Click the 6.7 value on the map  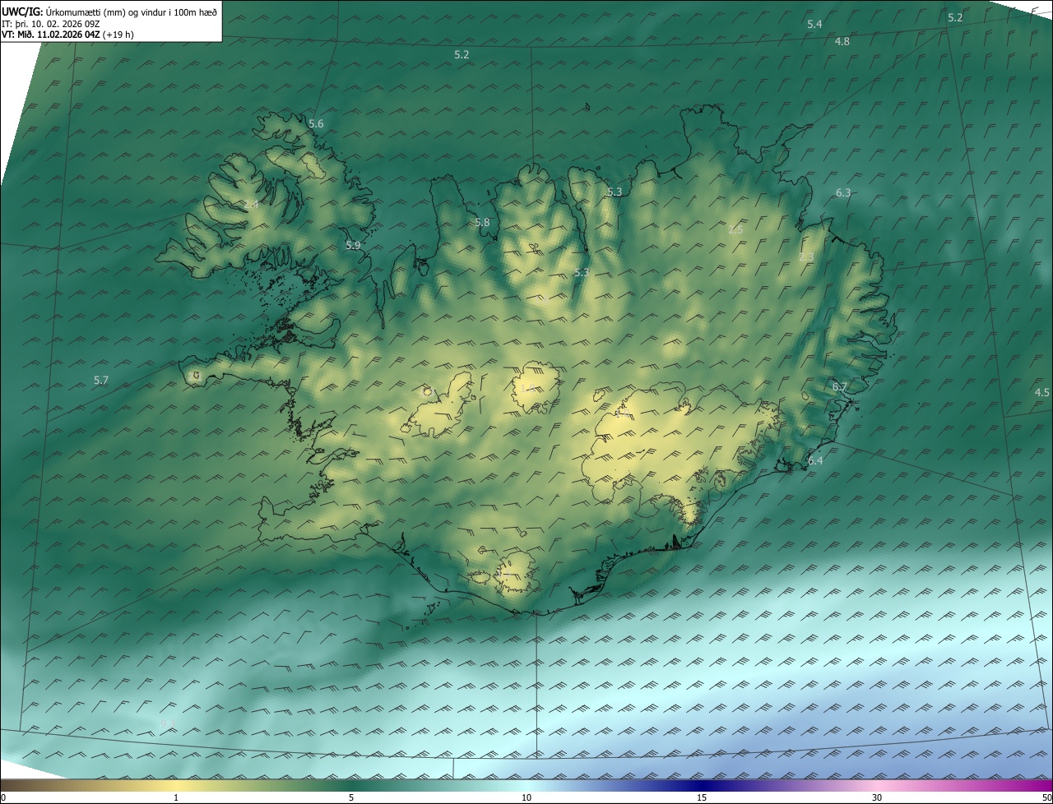tap(840, 386)
